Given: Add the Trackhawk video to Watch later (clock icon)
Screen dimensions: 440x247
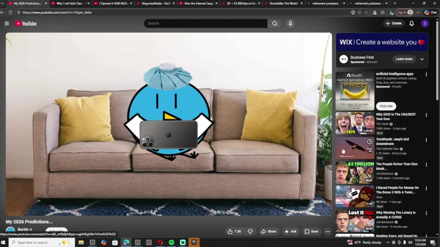Looking at the screenshot, I should [x=370, y=142].
